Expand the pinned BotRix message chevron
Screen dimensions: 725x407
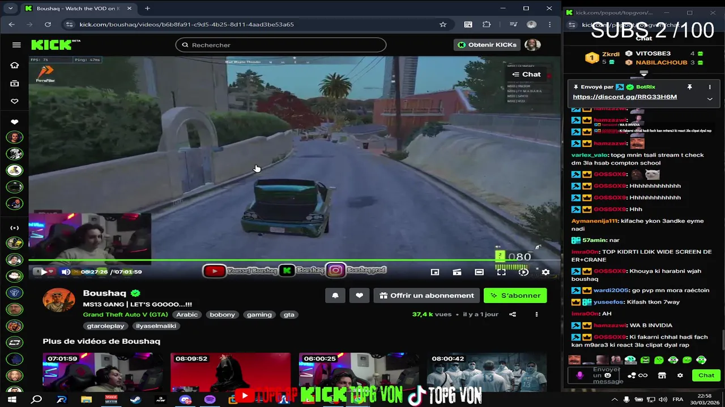710,99
